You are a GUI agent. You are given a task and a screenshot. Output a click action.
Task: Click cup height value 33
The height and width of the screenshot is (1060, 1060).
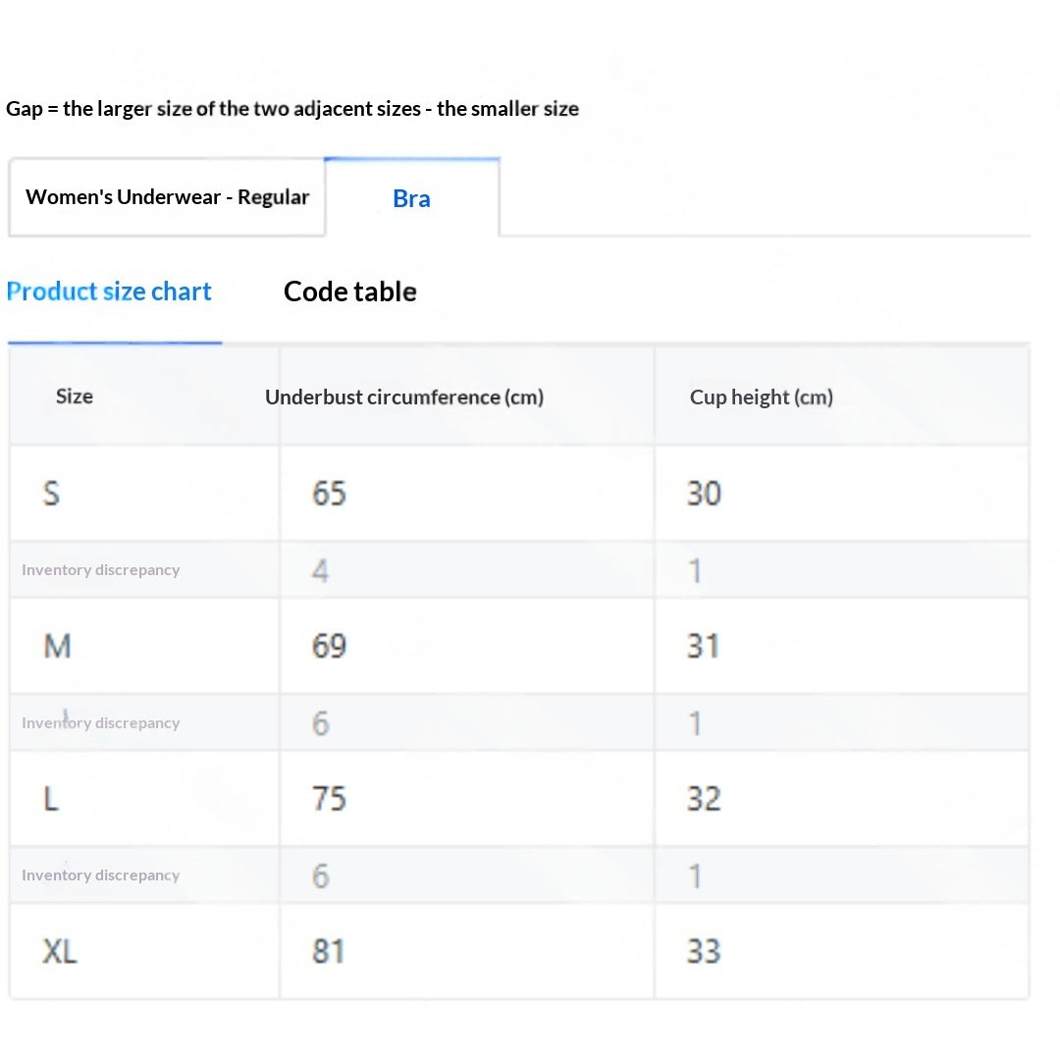tap(705, 951)
